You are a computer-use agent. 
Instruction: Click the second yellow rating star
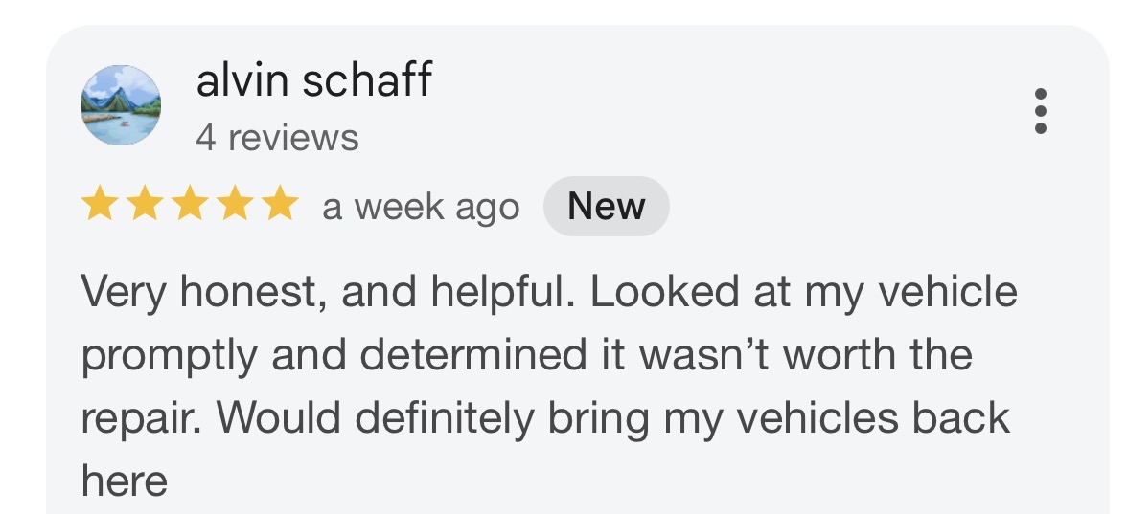click(144, 206)
